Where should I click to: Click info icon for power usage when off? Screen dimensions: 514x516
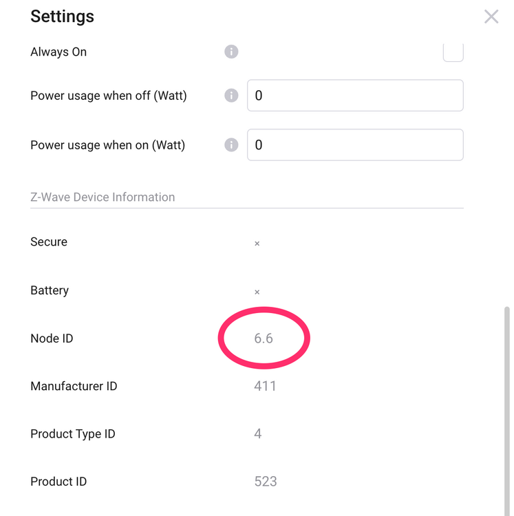point(231,96)
